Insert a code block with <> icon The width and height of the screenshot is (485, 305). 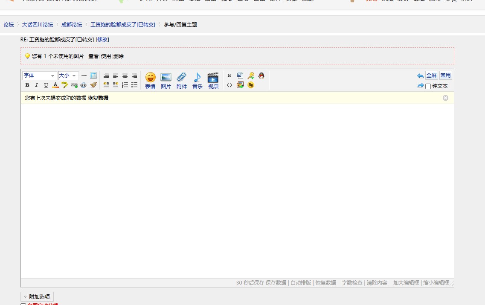(x=229, y=85)
